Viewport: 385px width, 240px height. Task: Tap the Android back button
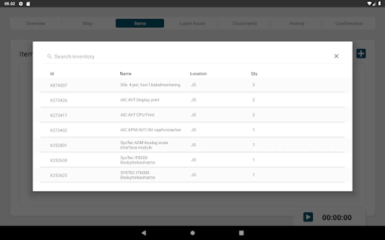[144, 233]
